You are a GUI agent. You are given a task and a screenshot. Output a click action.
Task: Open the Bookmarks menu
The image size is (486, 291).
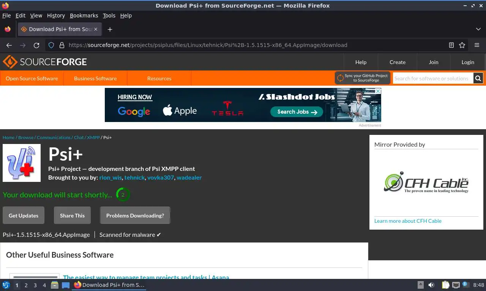pos(84,16)
